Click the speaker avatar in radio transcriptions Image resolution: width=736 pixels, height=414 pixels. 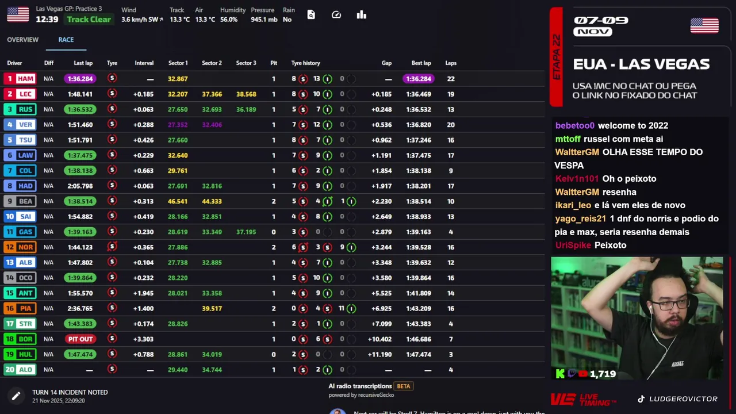tap(338, 411)
